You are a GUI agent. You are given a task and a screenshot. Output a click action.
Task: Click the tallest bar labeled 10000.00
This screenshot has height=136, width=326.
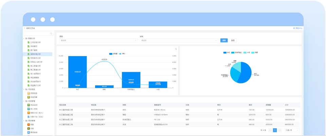pyautogui.click(x=77, y=72)
